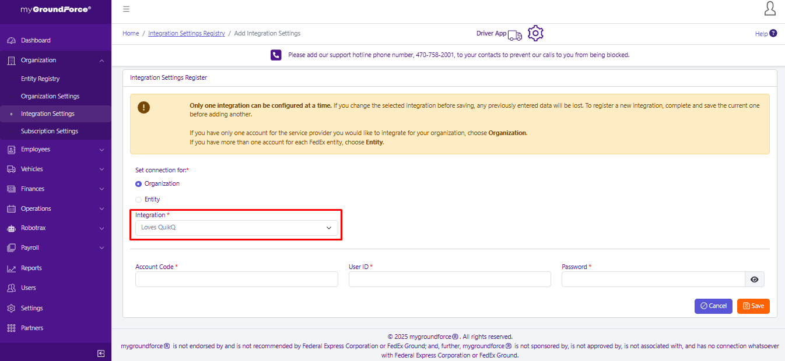Click the Driver App label
Viewport: 785px width, 361px height.
(491, 34)
